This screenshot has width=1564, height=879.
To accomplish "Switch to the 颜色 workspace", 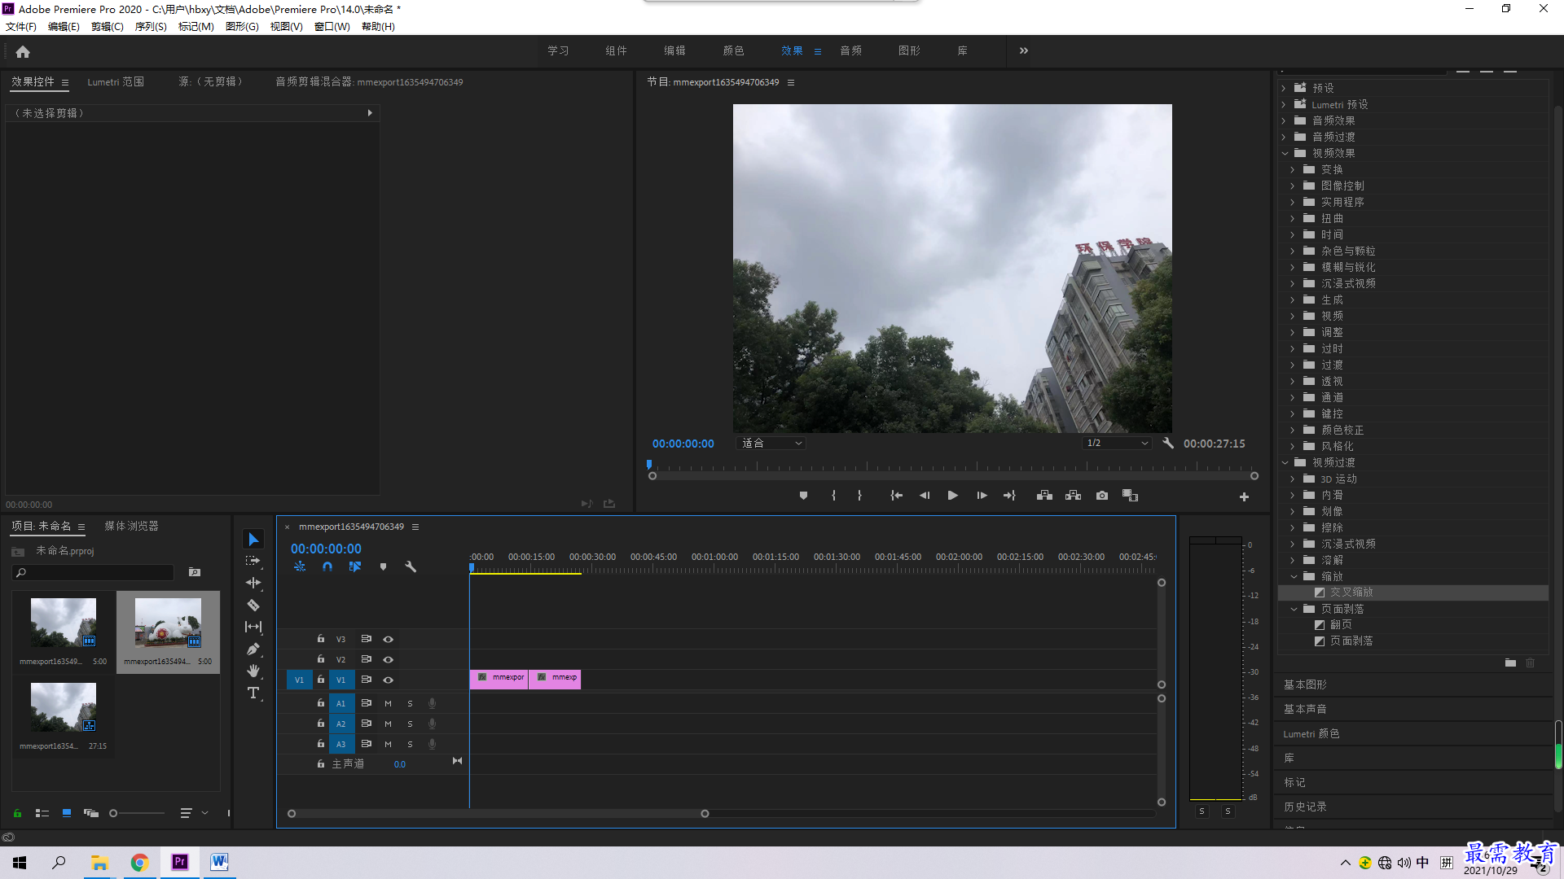I will click(733, 50).
